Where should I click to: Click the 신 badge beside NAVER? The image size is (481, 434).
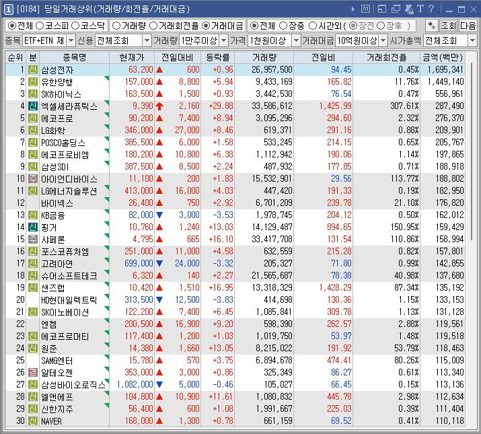(33, 421)
